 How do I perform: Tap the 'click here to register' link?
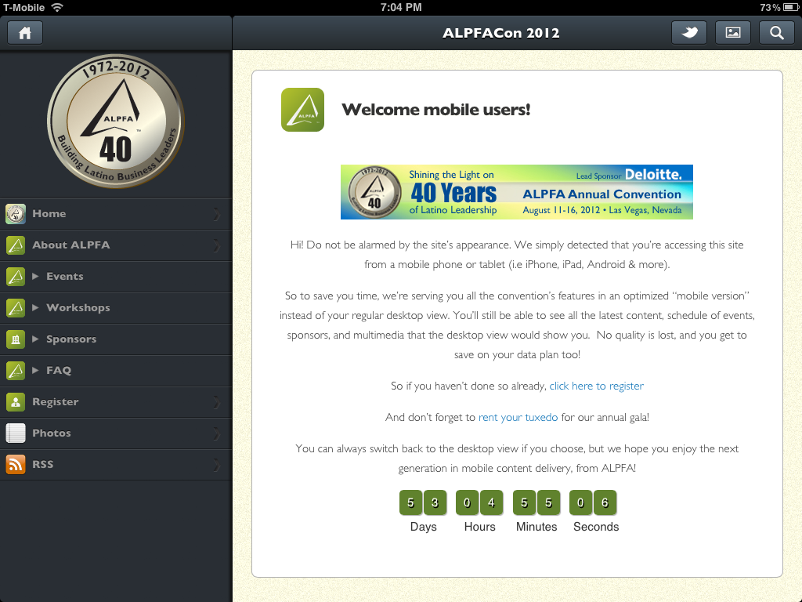(x=597, y=386)
